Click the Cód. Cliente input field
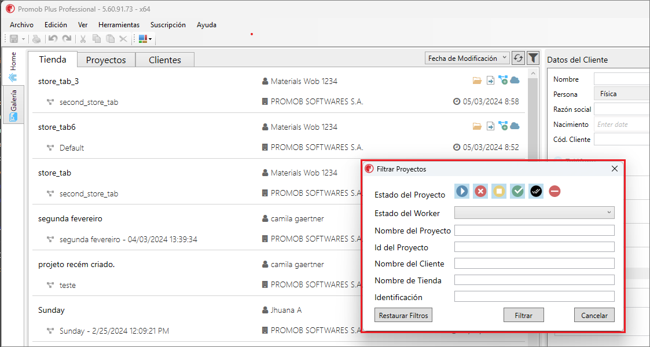 pos(622,139)
